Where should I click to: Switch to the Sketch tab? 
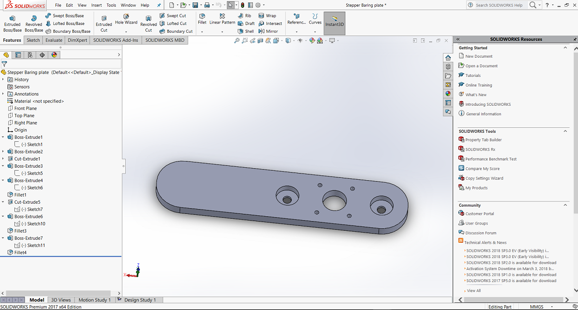(x=33, y=40)
